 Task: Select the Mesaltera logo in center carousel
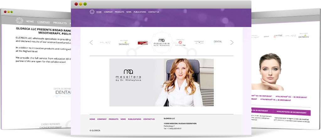pos(162,43)
